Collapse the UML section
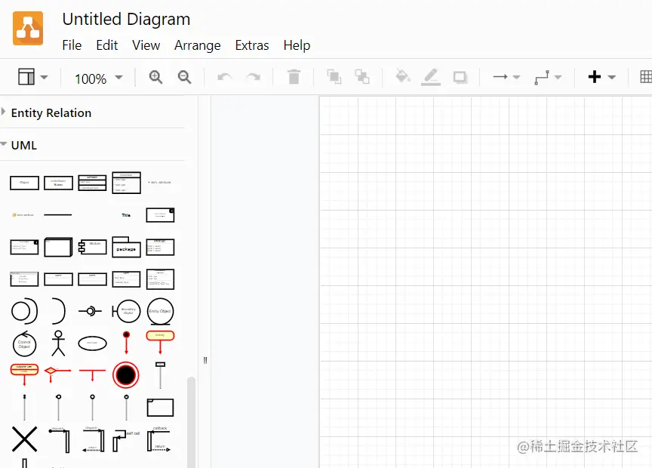652x468 pixels. tap(92, 145)
